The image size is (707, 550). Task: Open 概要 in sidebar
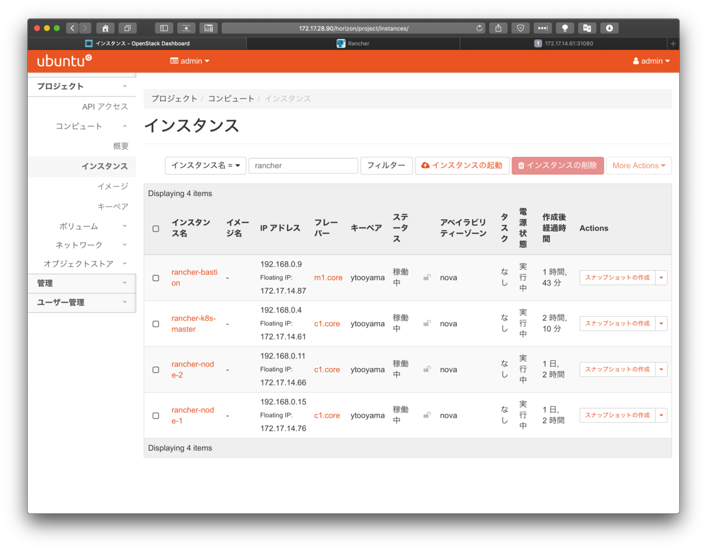tap(121, 146)
